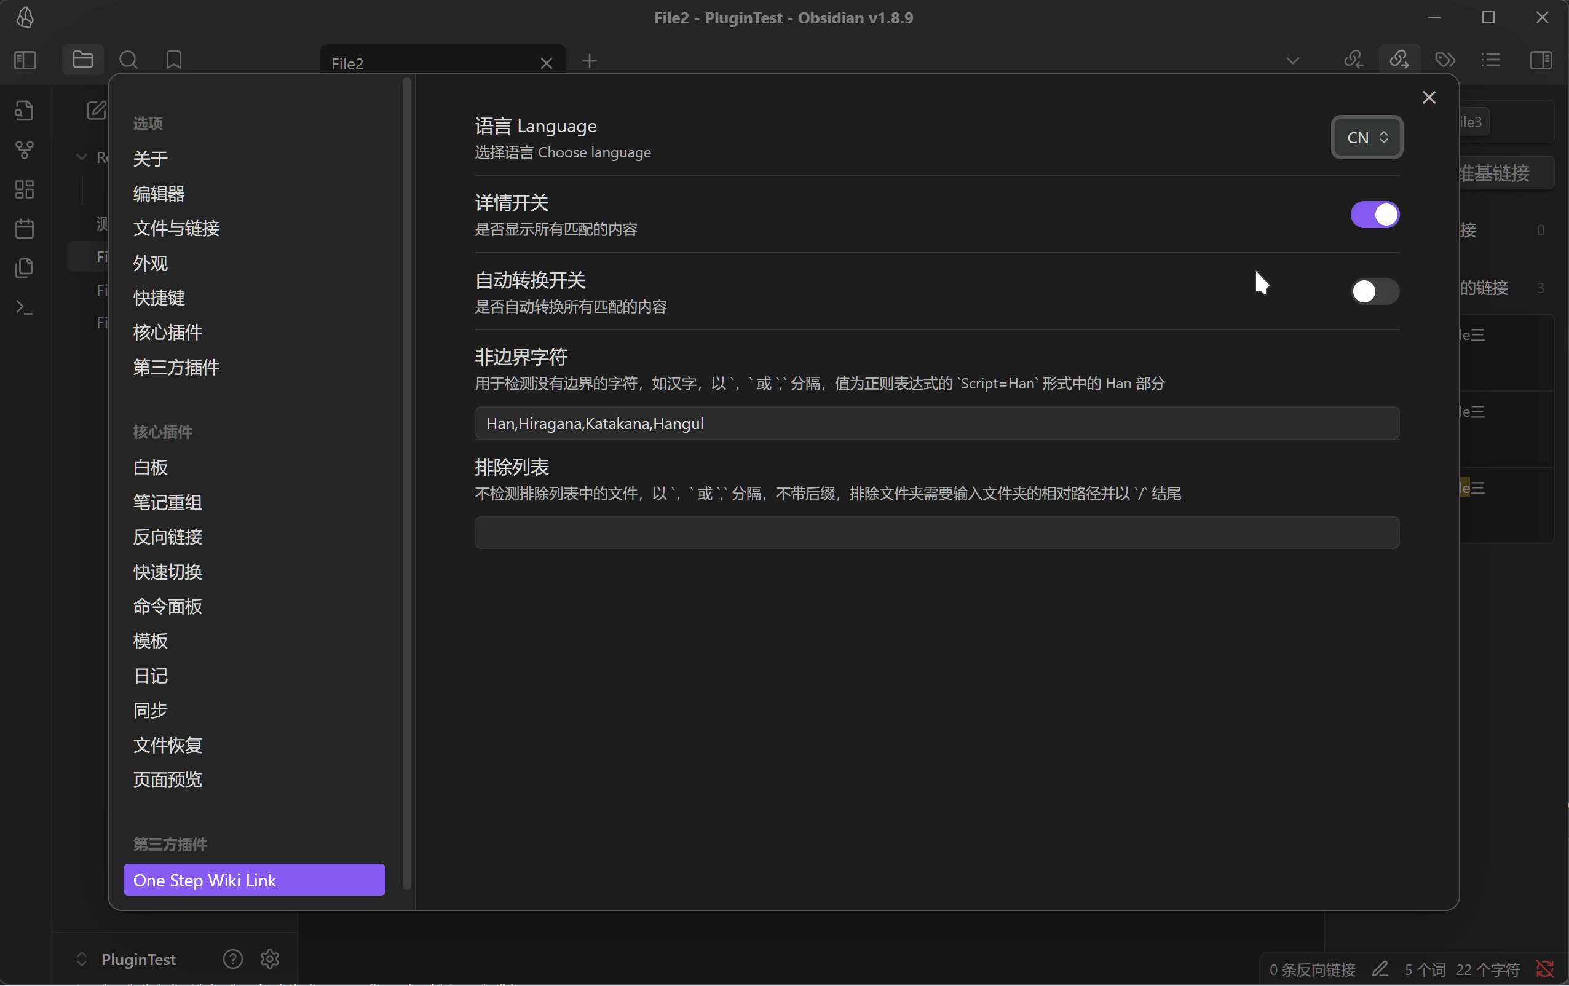The height and width of the screenshot is (986, 1569).
Task: Click the 排除列表 empty input field
Action: [x=936, y=532]
